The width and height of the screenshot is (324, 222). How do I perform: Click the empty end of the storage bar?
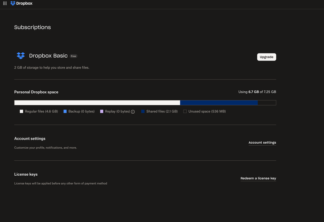tap(267, 103)
